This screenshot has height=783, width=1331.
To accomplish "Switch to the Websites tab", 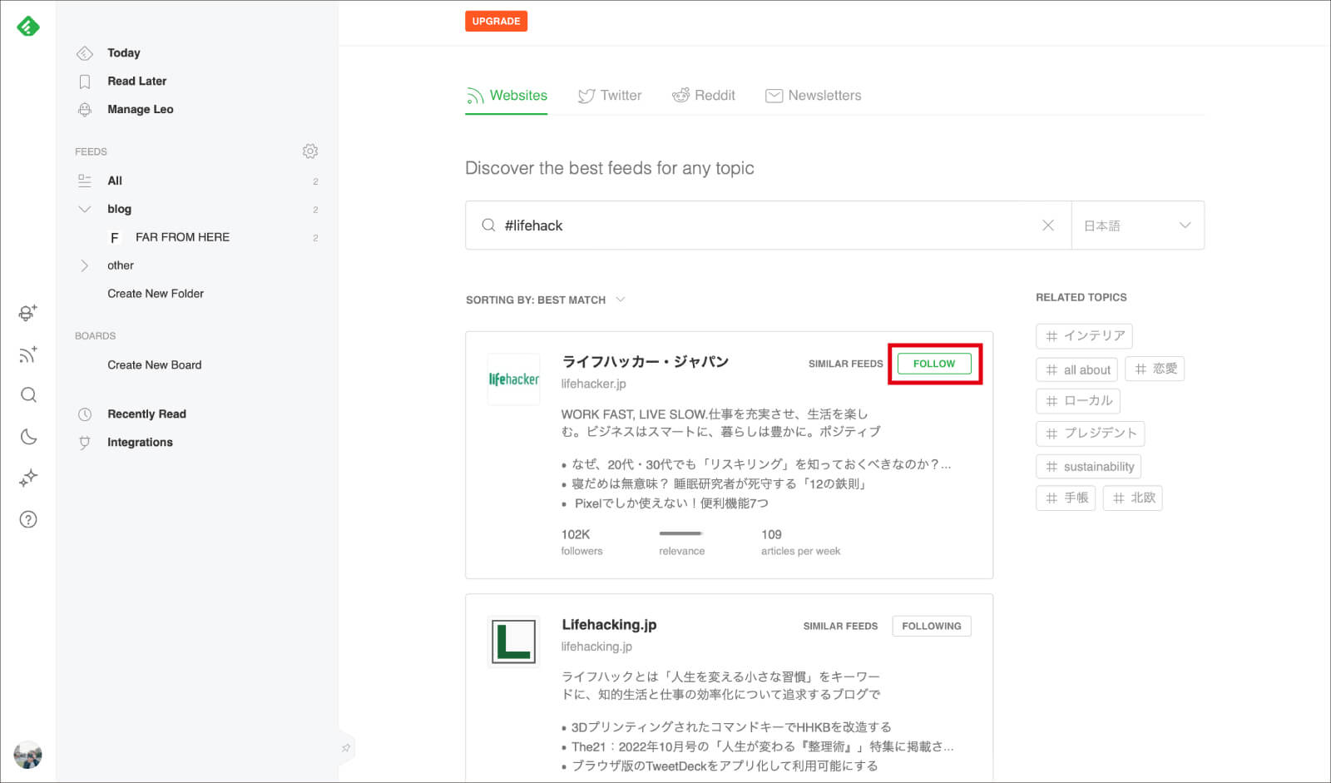I will [507, 96].
